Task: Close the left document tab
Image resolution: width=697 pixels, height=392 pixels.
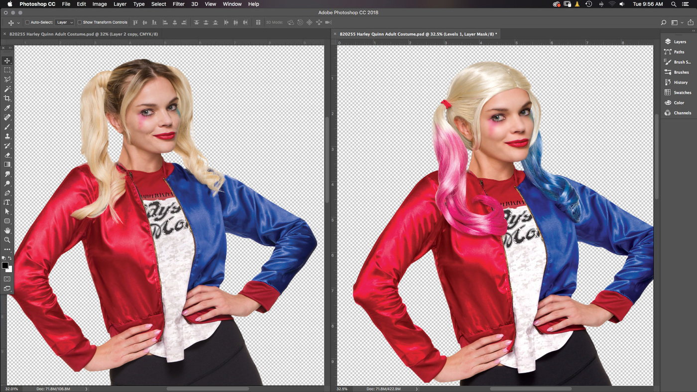Action: (4, 34)
